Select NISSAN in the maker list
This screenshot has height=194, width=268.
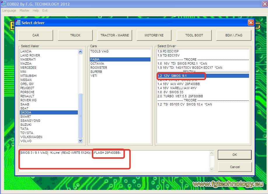click(49, 80)
